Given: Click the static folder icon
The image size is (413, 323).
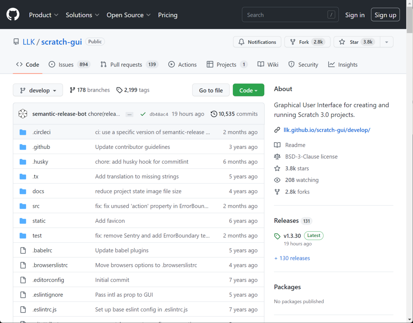Looking at the screenshot, I should [x=23, y=221].
